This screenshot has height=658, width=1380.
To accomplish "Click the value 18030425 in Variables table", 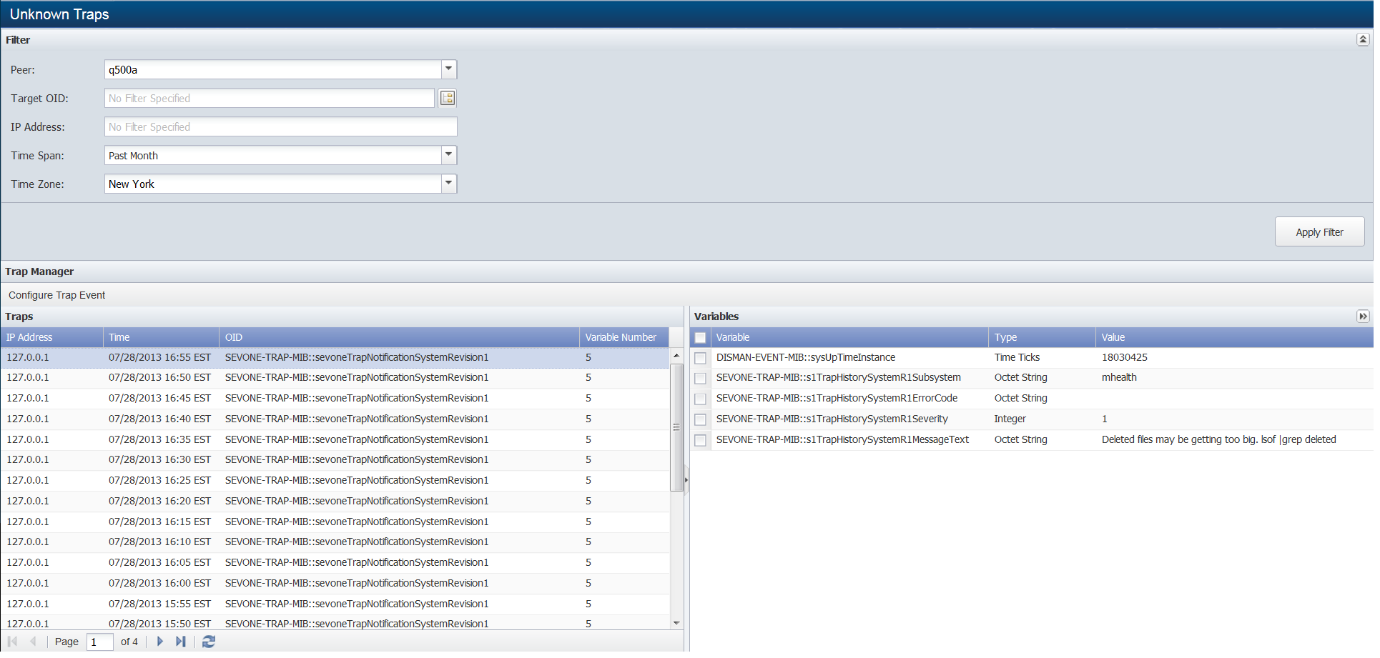I will pos(1124,357).
